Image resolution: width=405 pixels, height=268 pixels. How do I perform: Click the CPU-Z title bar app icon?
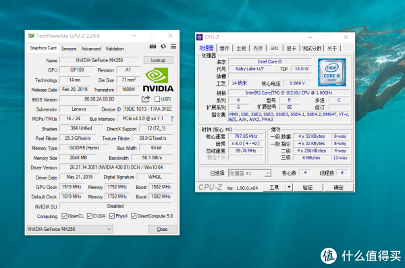pyautogui.click(x=199, y=37)
